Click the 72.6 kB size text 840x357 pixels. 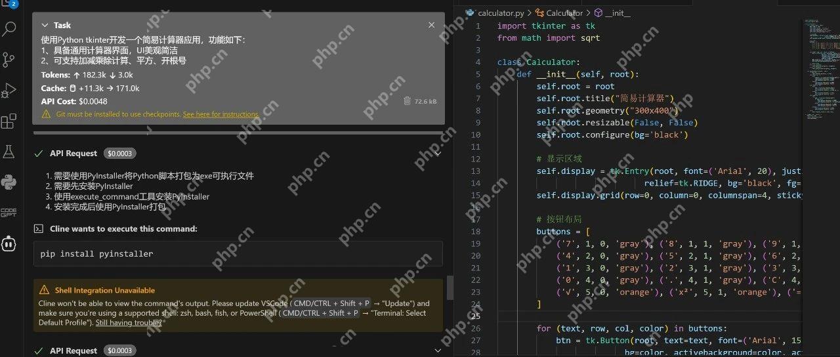425,101
